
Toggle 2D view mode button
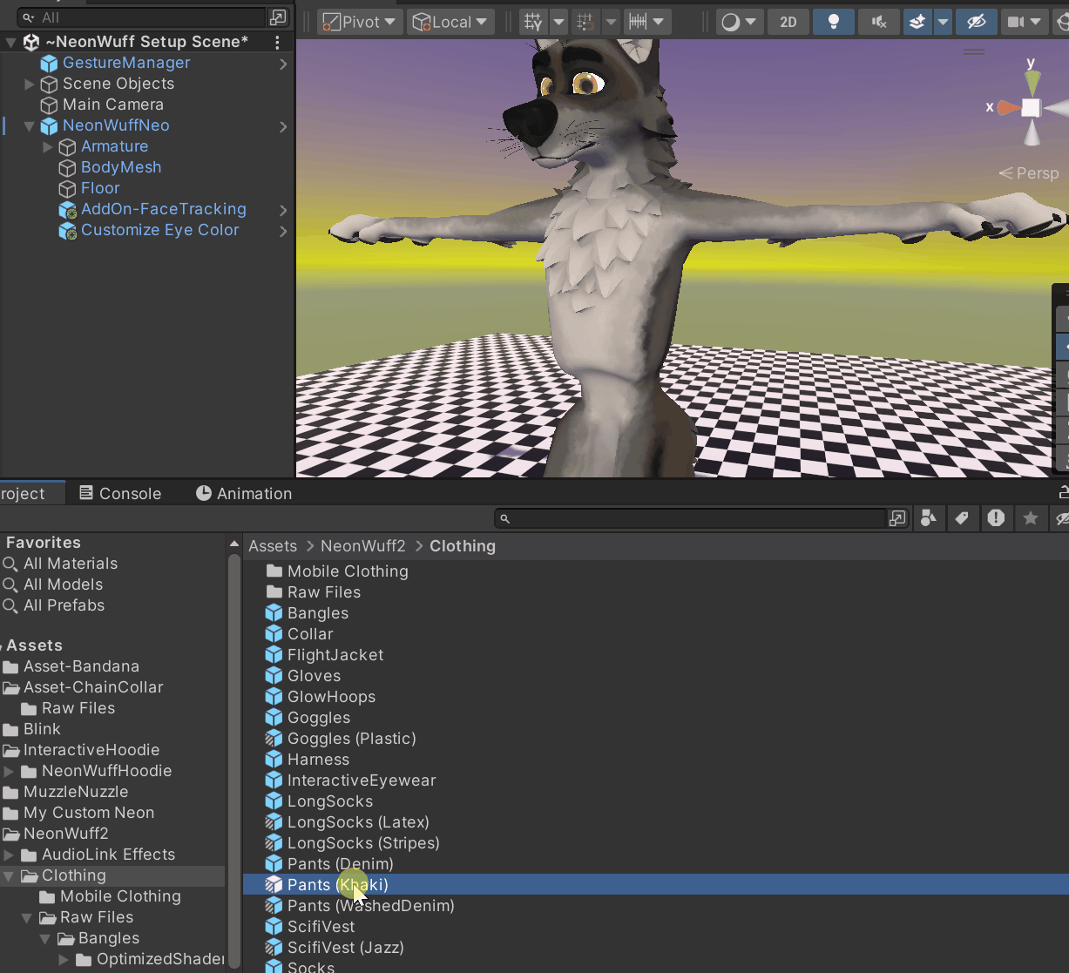[788, 22]
